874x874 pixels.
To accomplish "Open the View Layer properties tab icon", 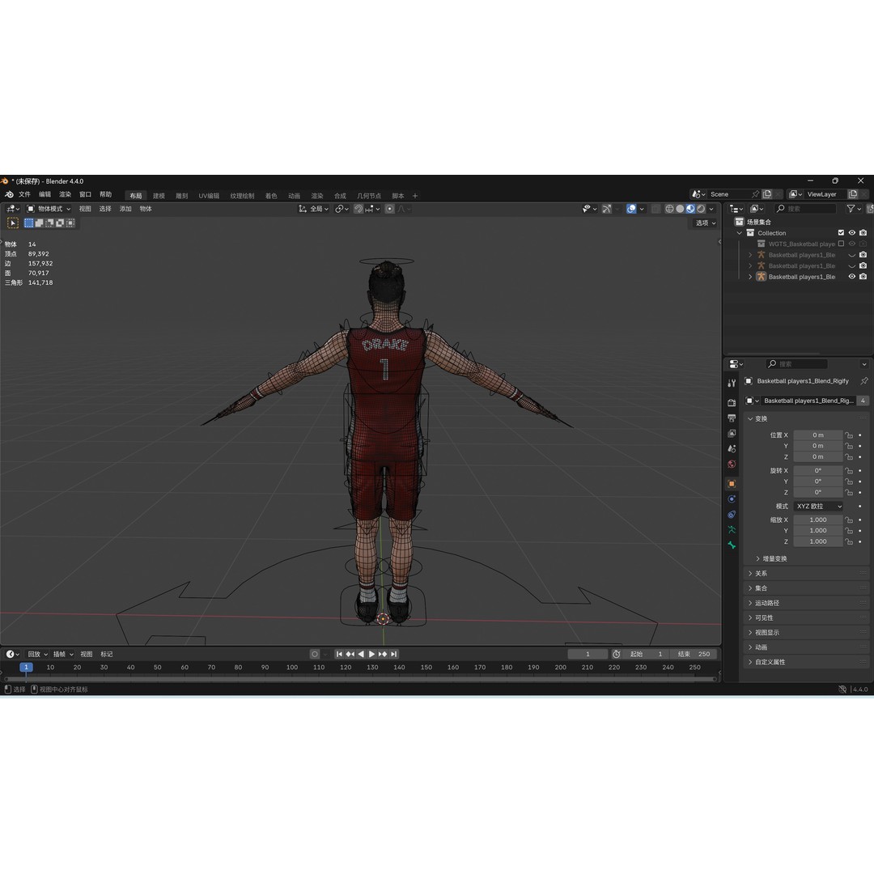I will pos(732,433).
